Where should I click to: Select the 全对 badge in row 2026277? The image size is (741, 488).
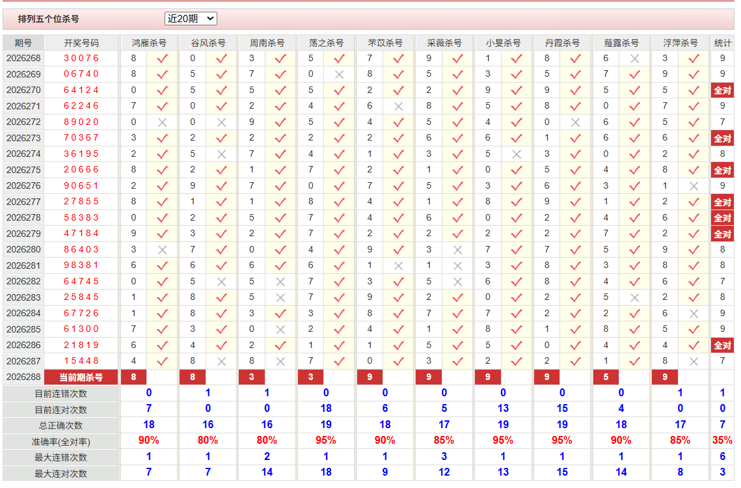(x=722, y=202)
